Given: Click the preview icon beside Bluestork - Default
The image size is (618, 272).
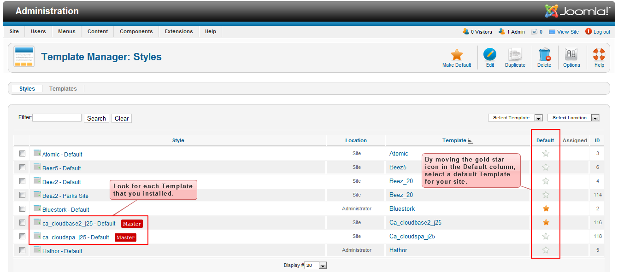Looking at the screenshot, I should [37, 208].
